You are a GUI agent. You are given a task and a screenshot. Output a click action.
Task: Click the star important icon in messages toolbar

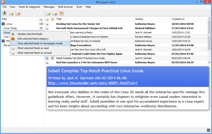pos(61,13)
